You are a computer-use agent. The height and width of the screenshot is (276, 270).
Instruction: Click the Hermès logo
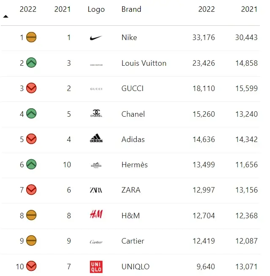[x=96, y=165]
